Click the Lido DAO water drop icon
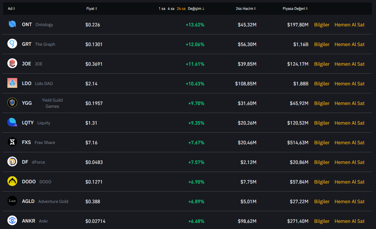The image size is (376, 229). click(12, 83)
